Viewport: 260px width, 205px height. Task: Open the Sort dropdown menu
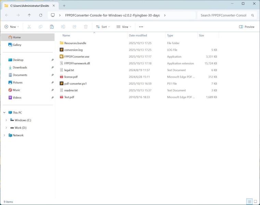tap(102, 27)
